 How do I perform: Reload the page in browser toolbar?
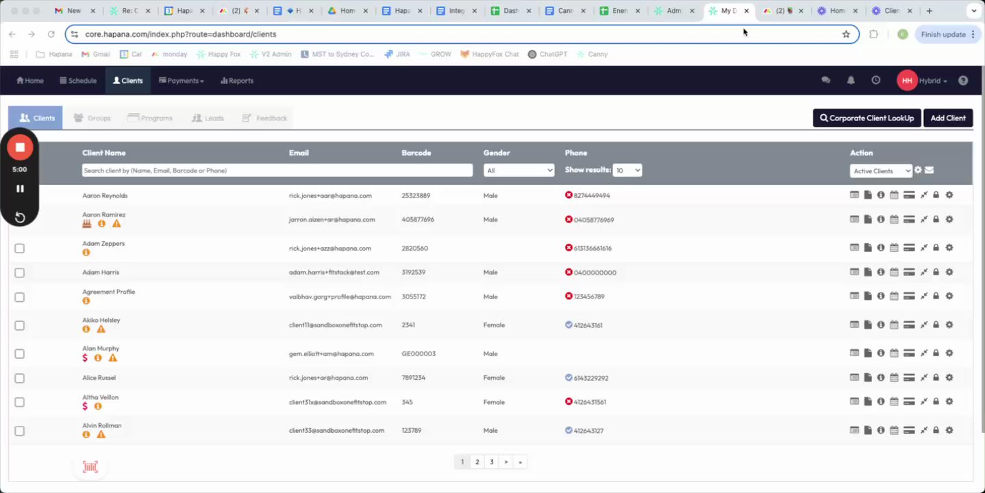click(51, 34)
